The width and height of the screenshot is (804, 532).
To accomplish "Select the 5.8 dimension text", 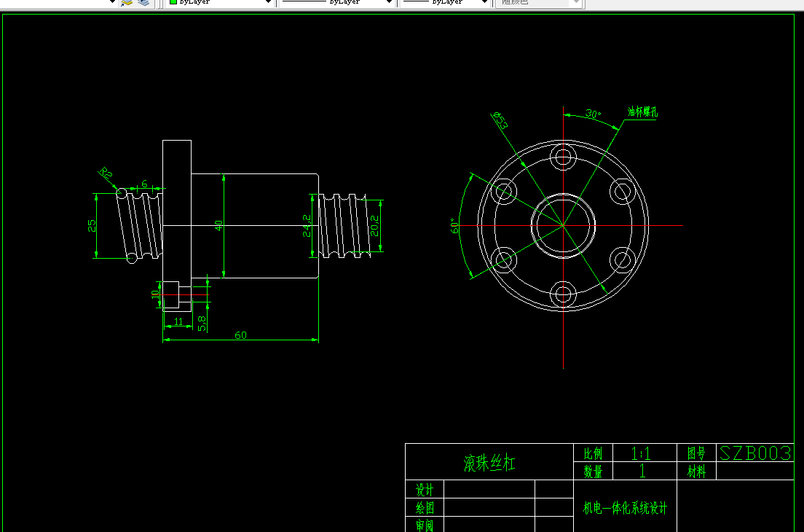I will (x=202, y=323).
